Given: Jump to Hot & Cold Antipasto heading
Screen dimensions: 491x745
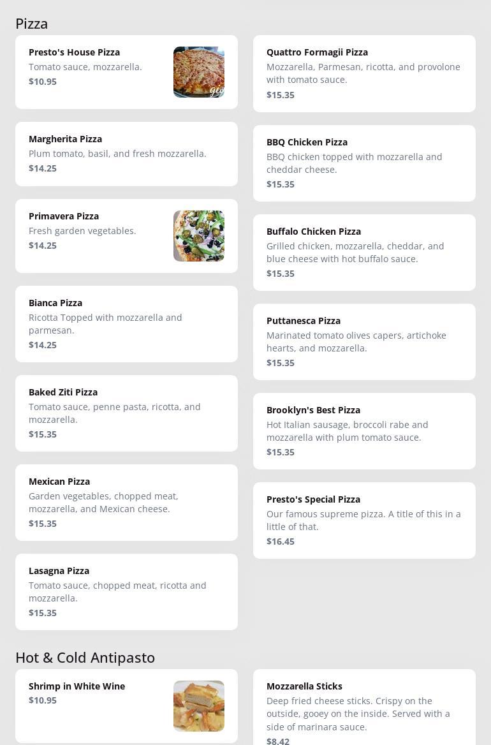Looking at the screenshot, I should pyautogui.click(x=85, y=658).
